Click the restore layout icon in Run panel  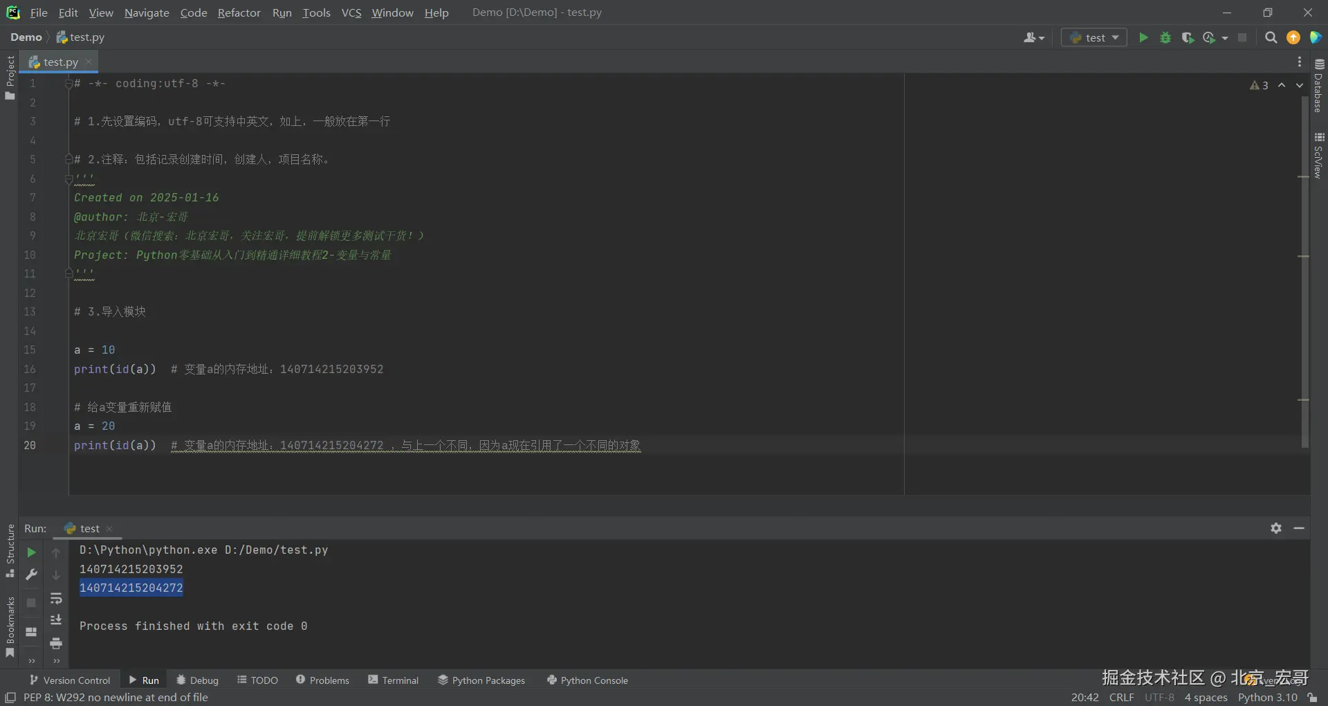(31, 631)
